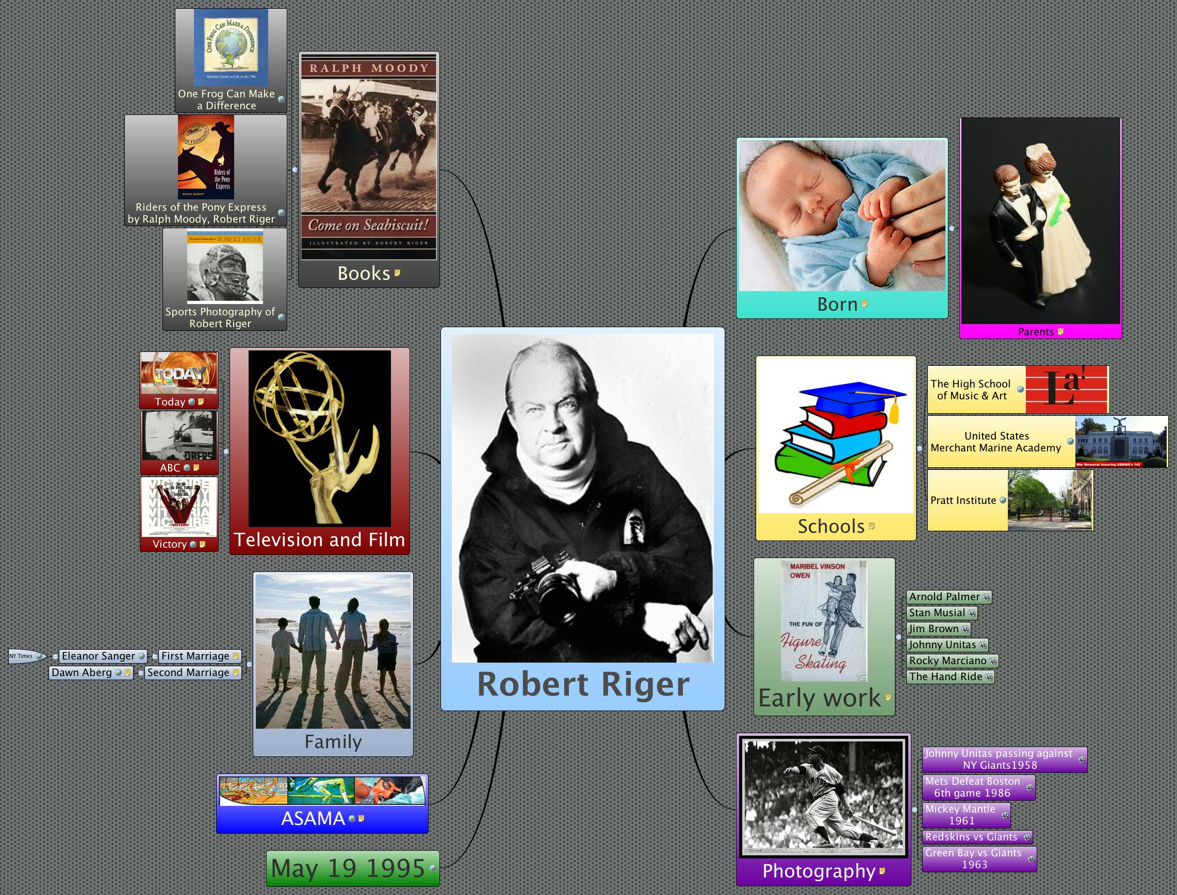
Task: Open the note attached to the Books node
Action: coord(397,273)
